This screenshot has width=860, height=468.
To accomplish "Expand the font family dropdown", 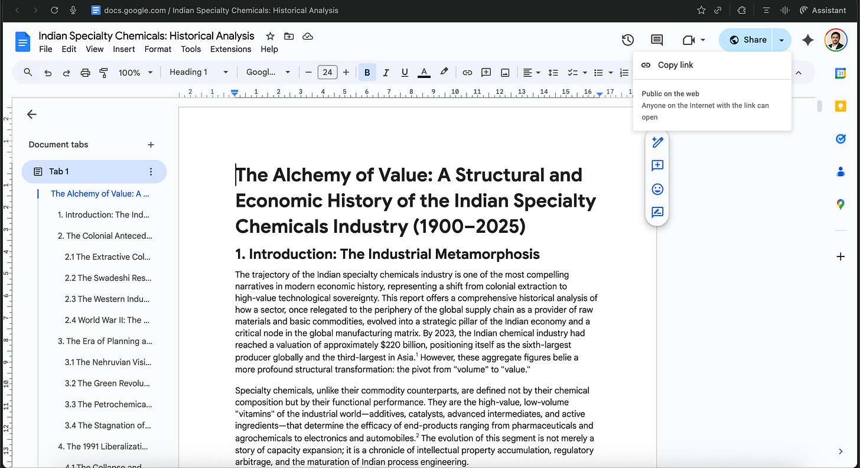I will click(x=268, y=72).
